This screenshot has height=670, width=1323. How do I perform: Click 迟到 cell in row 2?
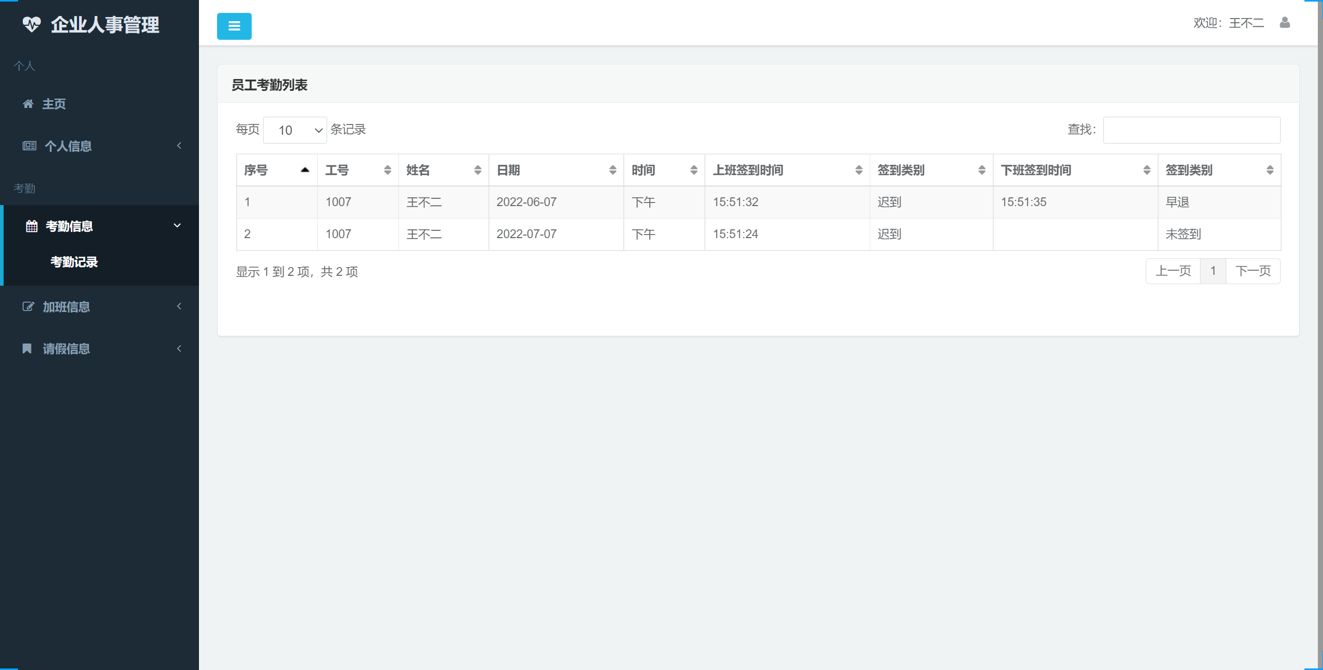(889, 234)
